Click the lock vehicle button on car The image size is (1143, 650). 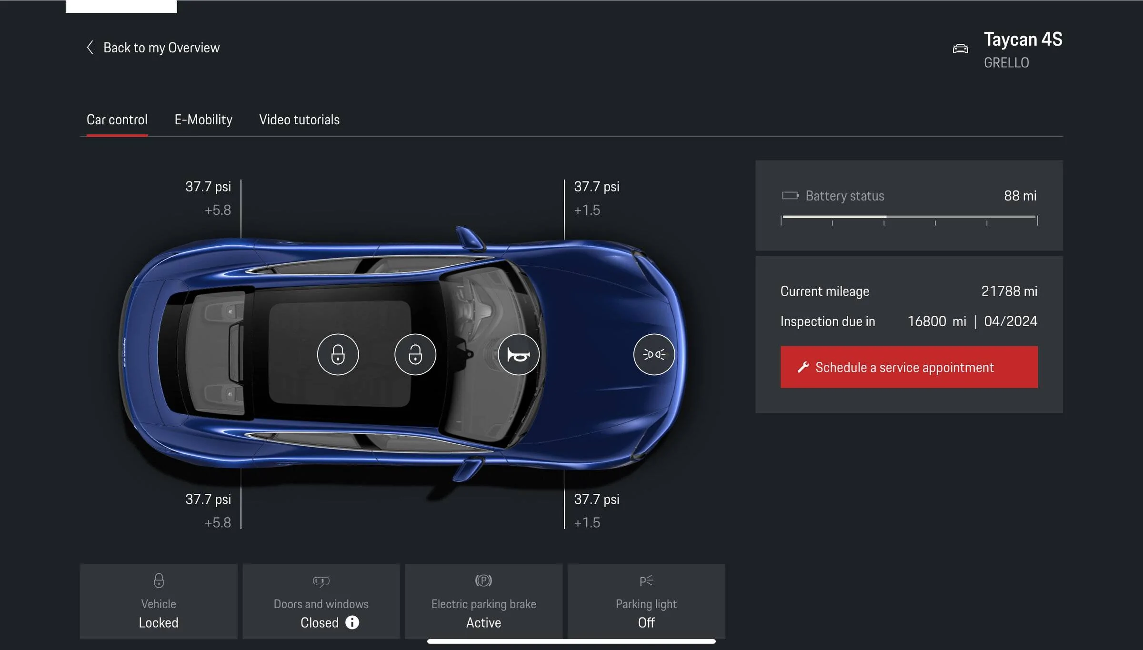coord(338,354)
